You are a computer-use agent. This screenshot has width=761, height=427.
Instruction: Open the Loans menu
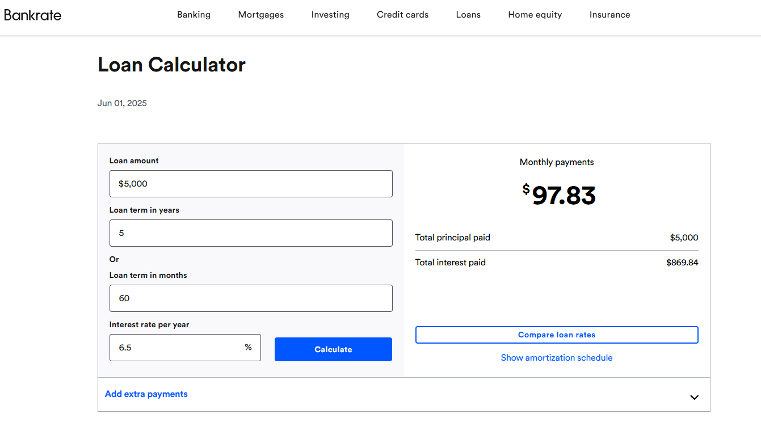(x=468, y=15)
